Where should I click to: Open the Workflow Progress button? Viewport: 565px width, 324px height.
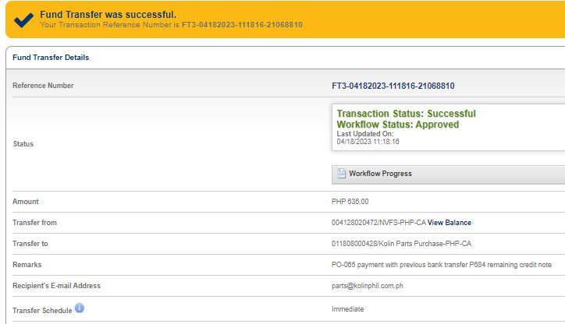click(x=380, y=174)
